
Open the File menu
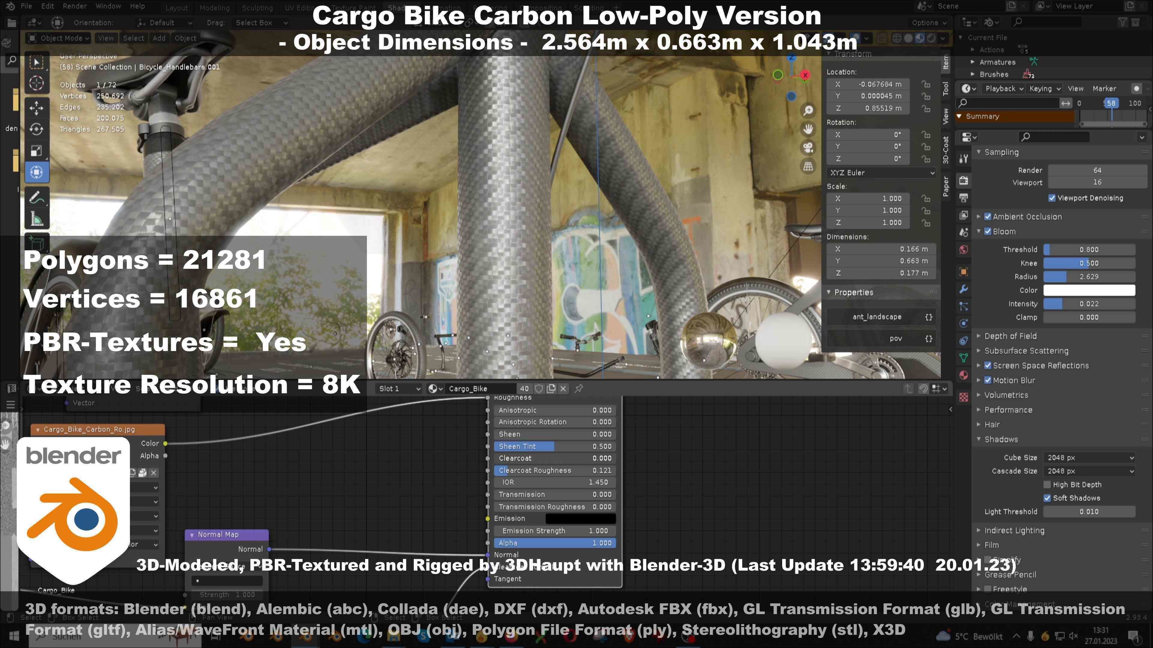click(26, 6)
